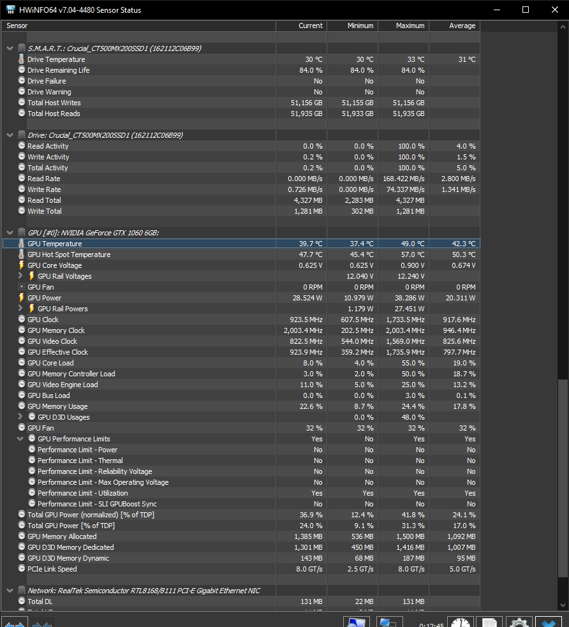Click the gauge icon beside Read Activity

(x=22, y=145)
